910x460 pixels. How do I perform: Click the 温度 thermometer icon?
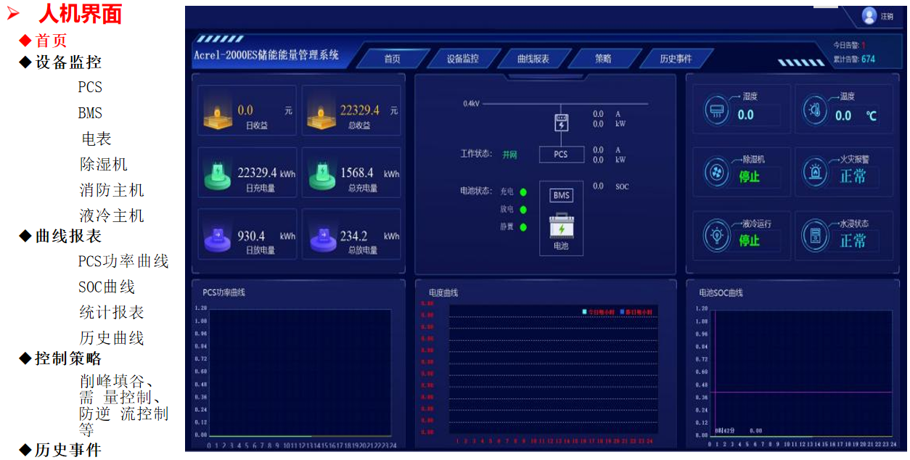tap(814, 111)
